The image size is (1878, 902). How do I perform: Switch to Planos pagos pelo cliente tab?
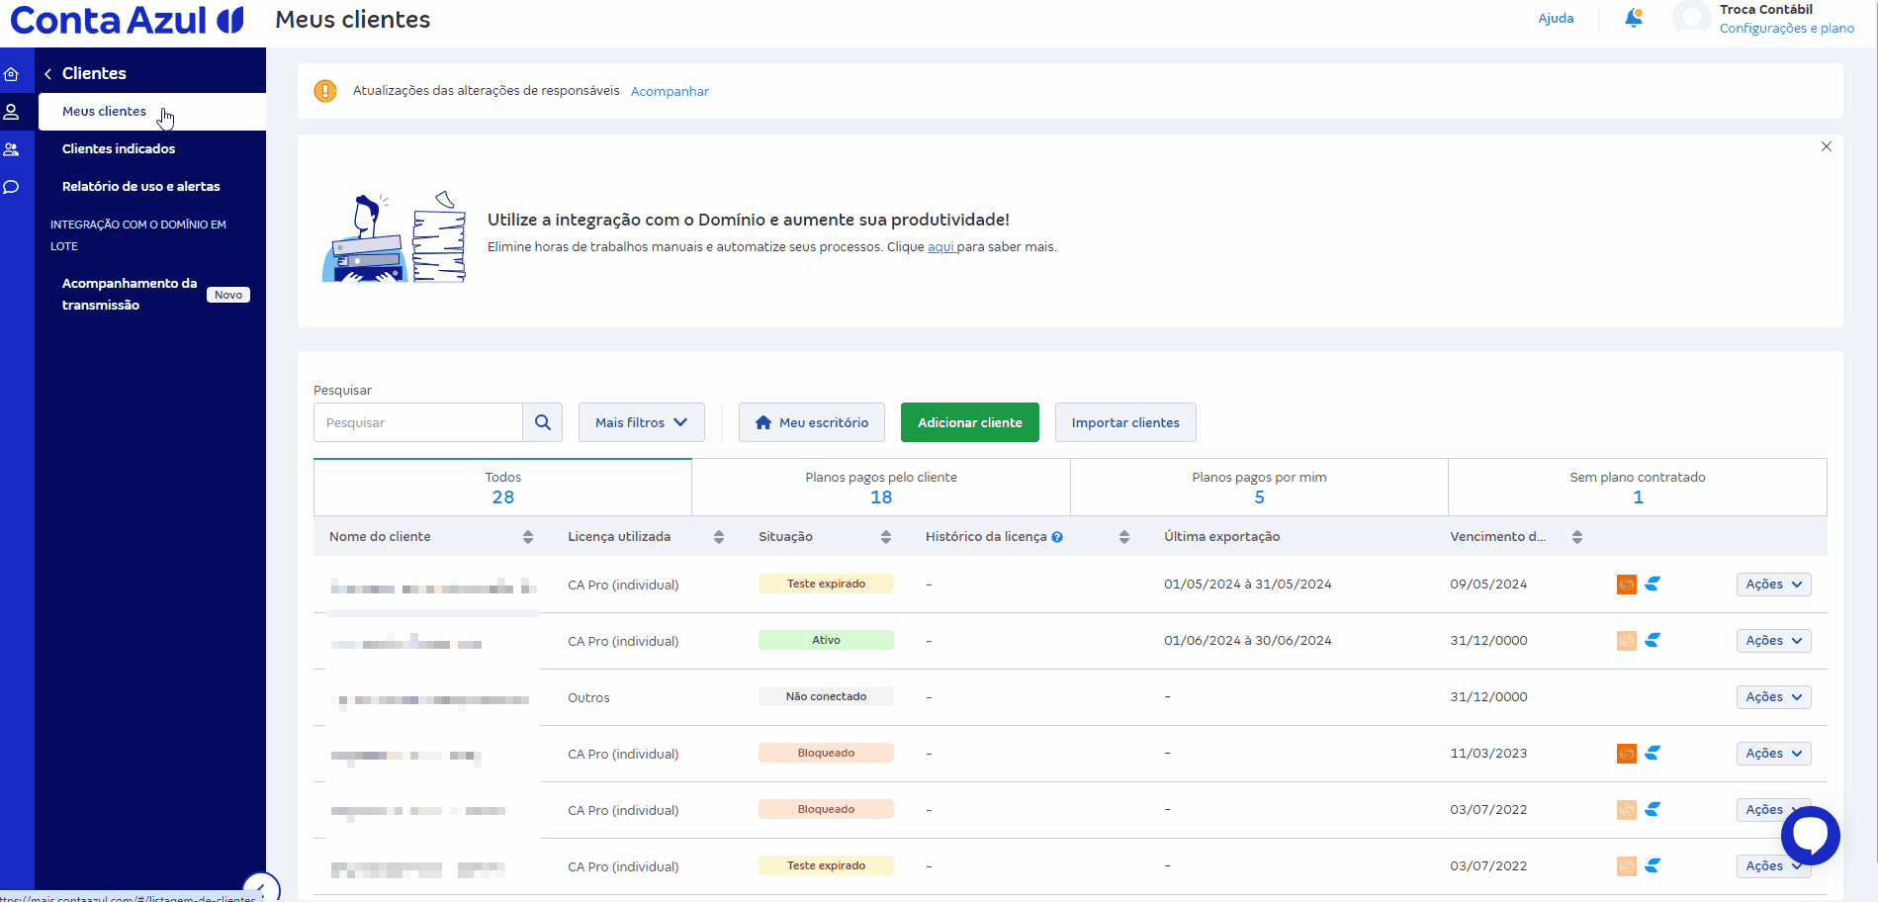point(881,488)
